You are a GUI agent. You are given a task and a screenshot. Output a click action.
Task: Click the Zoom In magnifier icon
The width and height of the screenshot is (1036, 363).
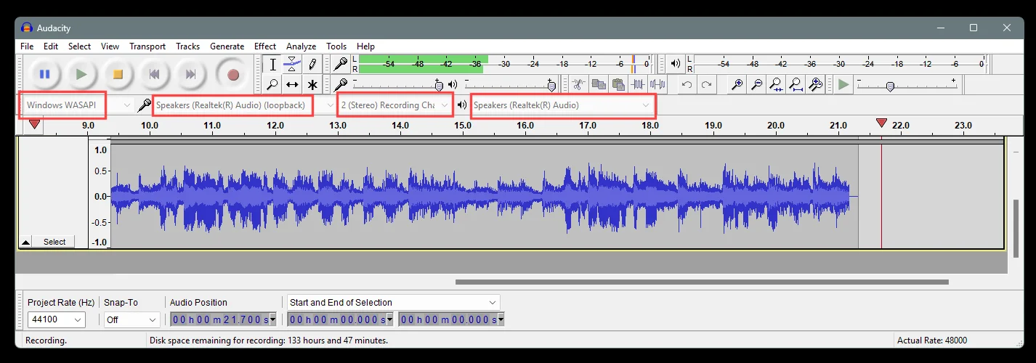point(737,85)
